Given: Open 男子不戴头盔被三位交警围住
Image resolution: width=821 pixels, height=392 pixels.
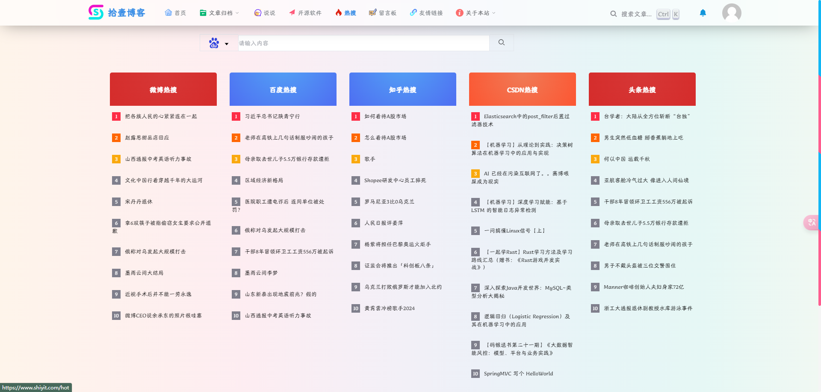Looking at the screenshot, I should [640, 266].
